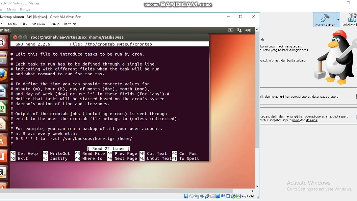Open the Tilik menu

tap(24, 24)
